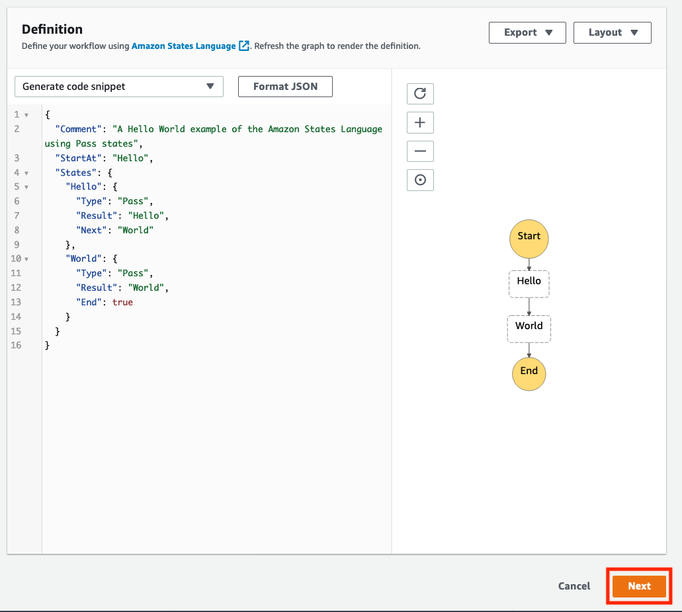Click the Hello state node
682x612 pixels.
[x=529, y=284]
